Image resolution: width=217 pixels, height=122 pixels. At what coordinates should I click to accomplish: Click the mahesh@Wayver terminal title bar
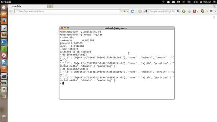117,28
